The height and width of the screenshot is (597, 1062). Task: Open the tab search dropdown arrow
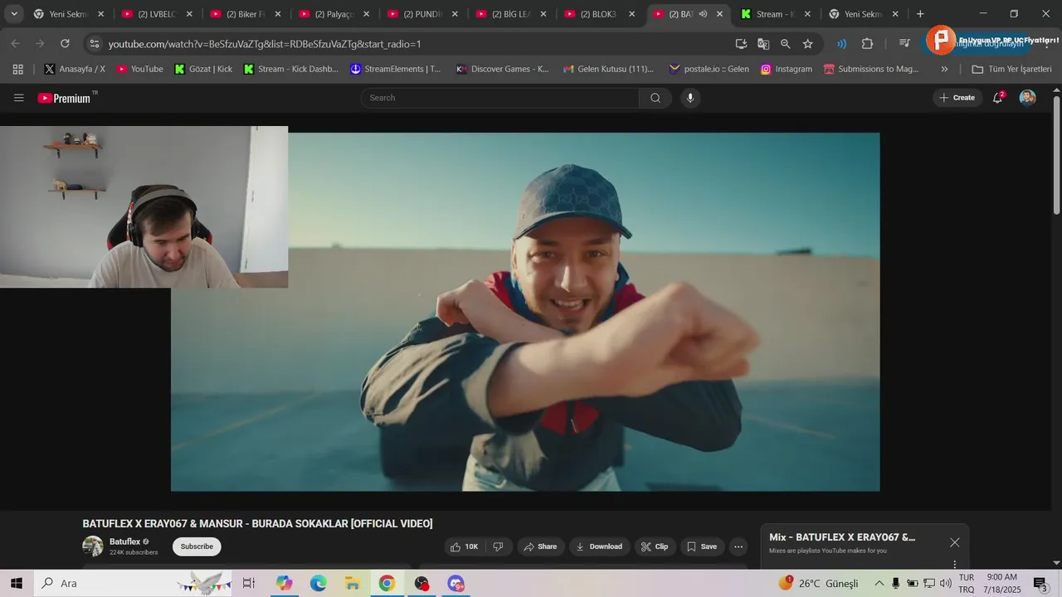14,14
